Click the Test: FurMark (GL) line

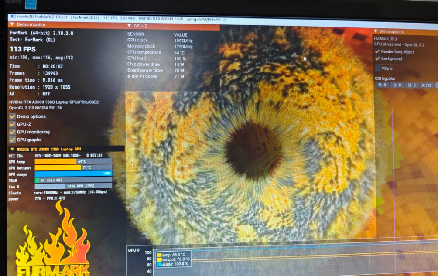(32, 40)
